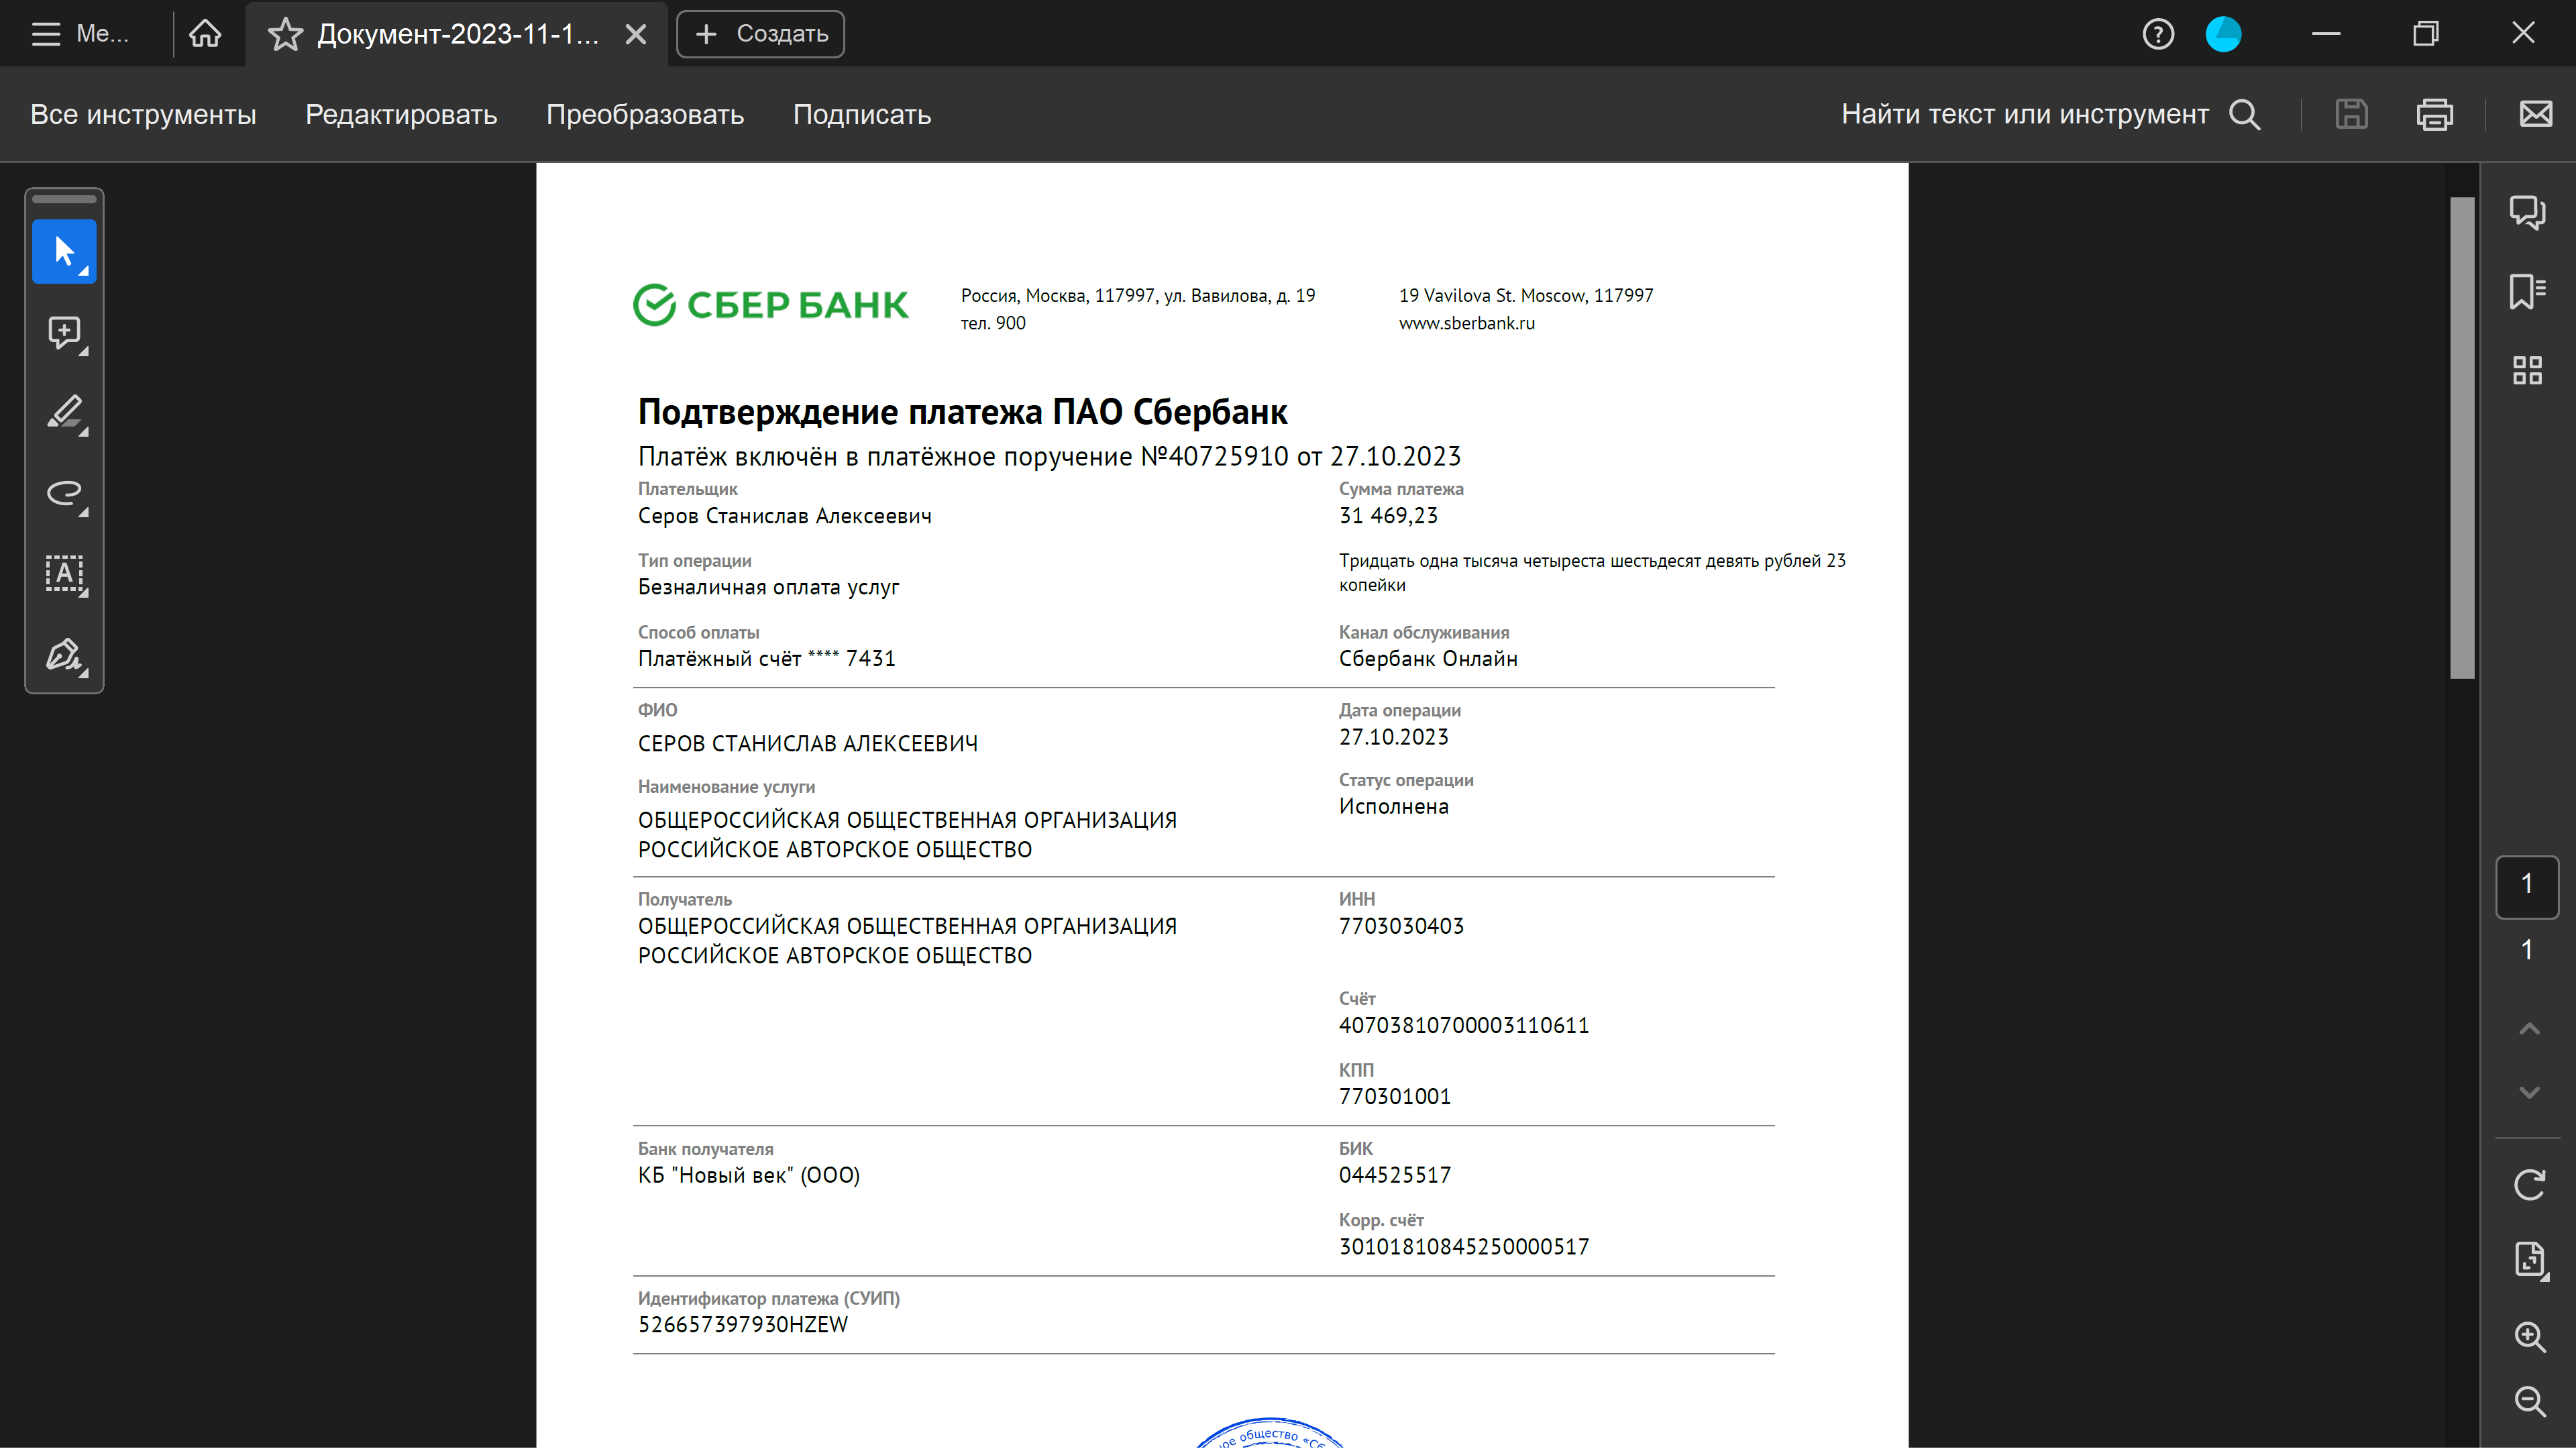
Task: Select the arrow selection tool
Action: [x=64, y=251]
